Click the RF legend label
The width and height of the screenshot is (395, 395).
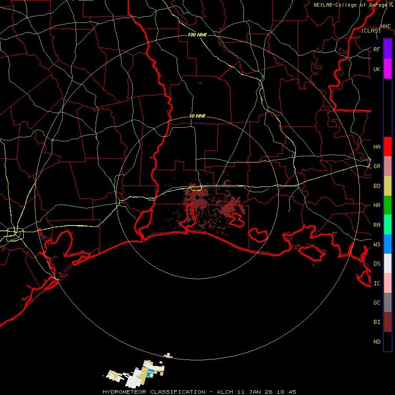click(x=377, y=49)
